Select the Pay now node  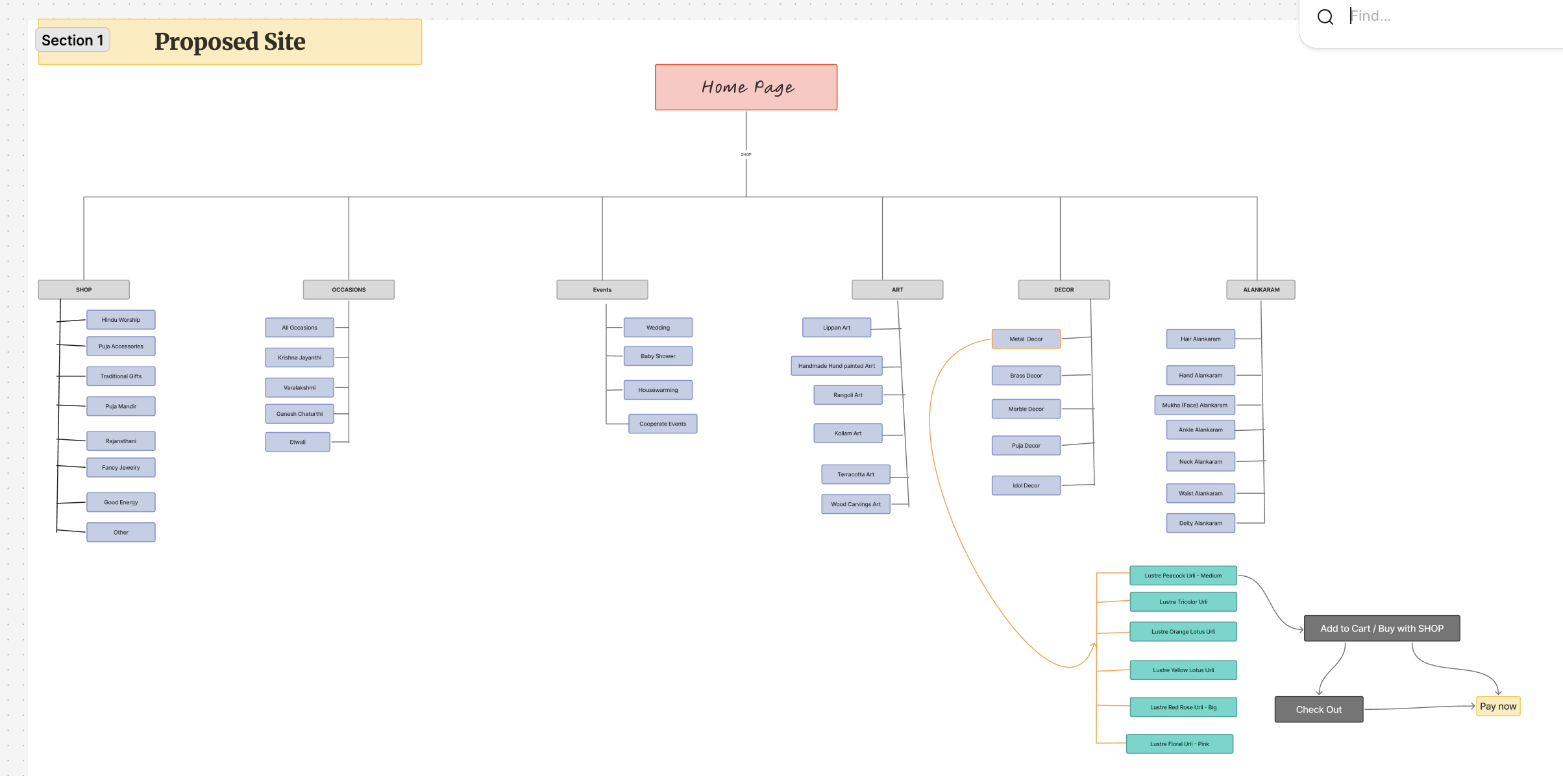1498,705
